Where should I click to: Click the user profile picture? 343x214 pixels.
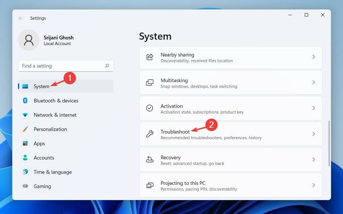[x=29, y=40]
